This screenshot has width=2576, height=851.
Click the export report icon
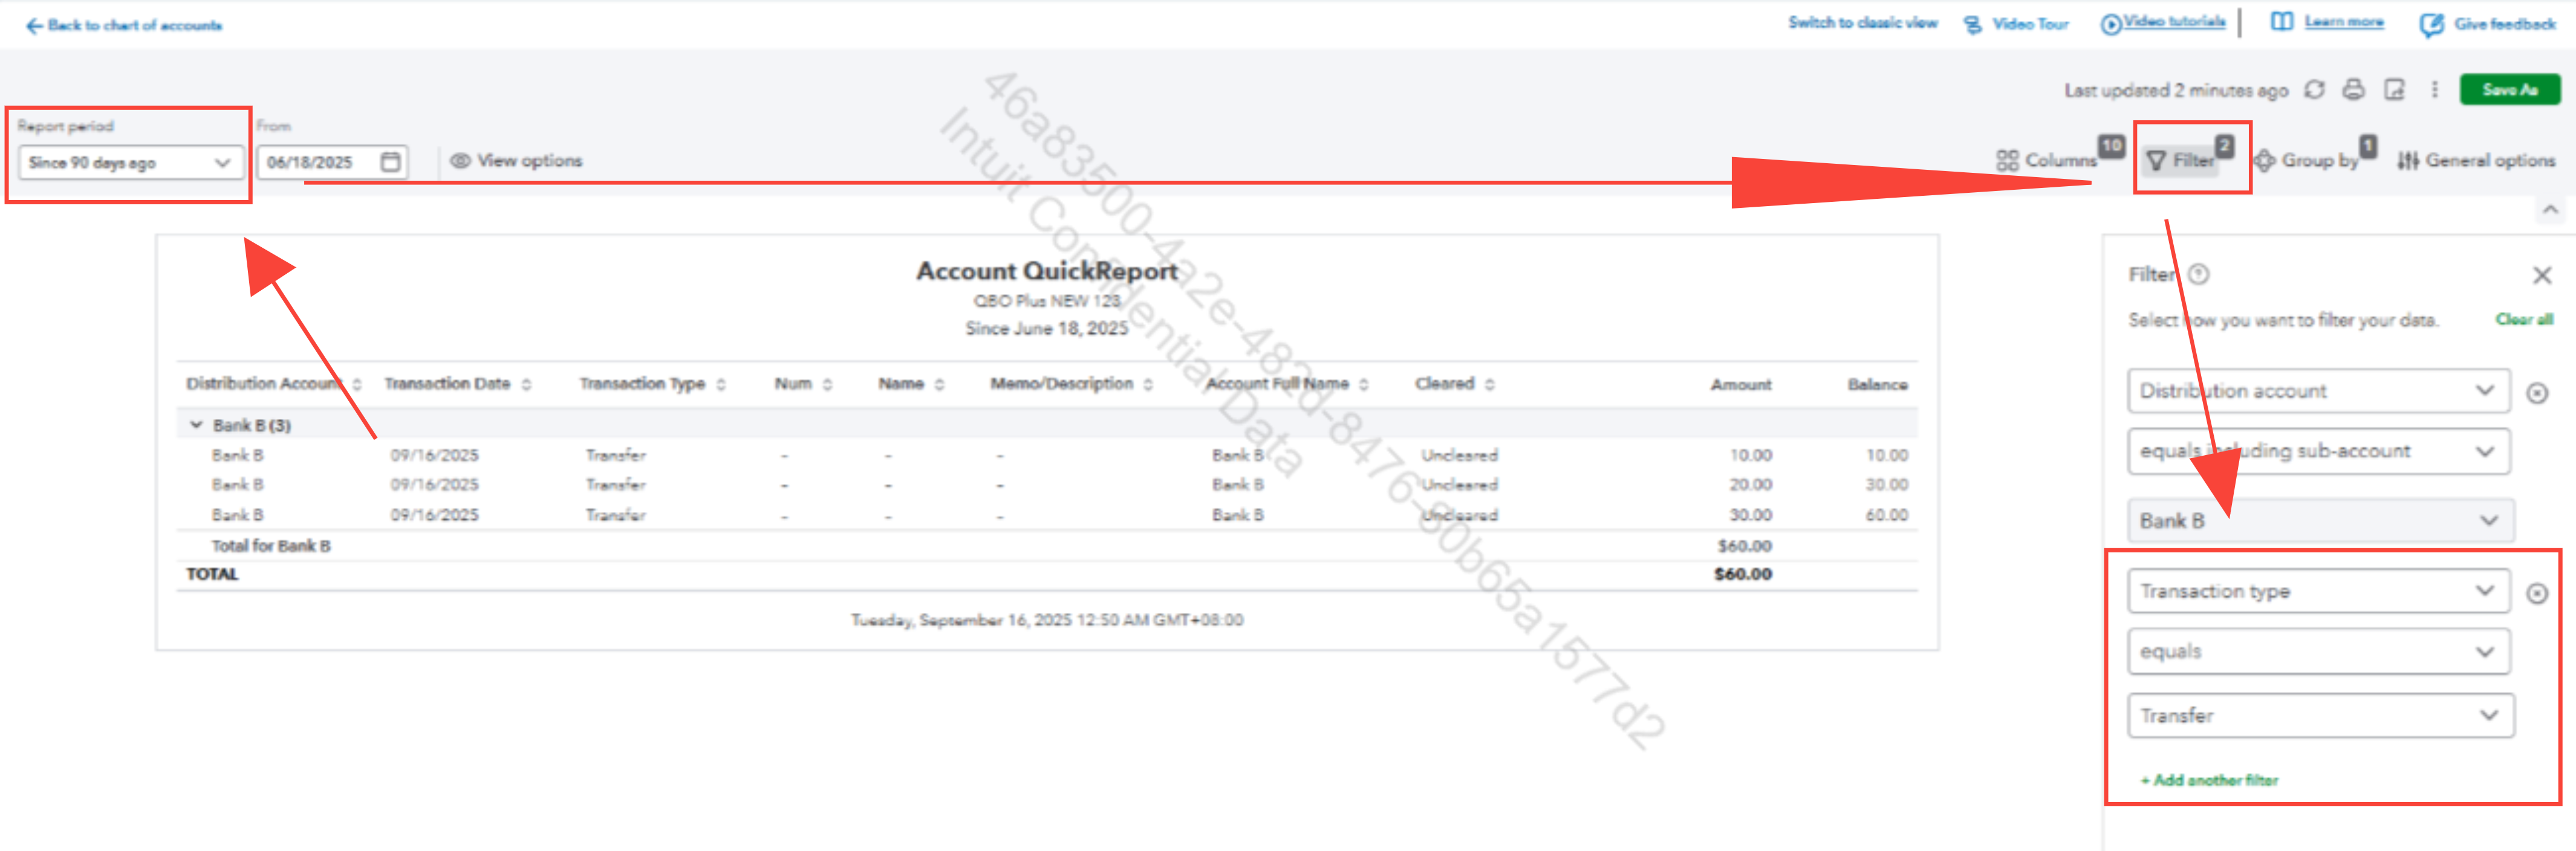tap(2394, 90)
